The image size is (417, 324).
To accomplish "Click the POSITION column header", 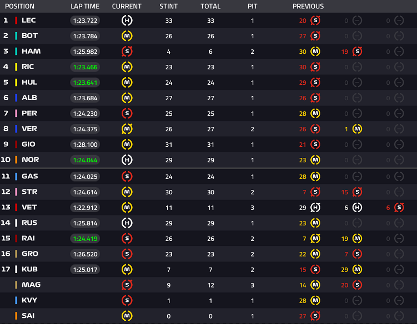I will (x=19, y=6).
